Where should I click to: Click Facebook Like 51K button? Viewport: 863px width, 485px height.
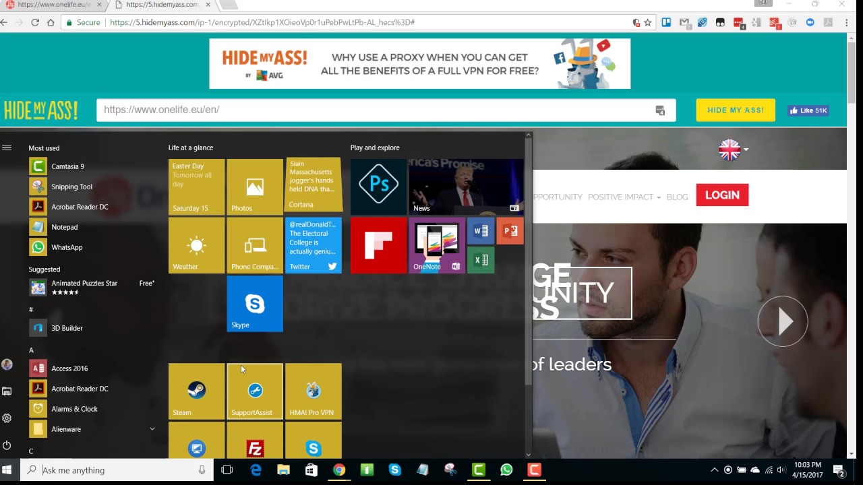[x=808, y=110]
